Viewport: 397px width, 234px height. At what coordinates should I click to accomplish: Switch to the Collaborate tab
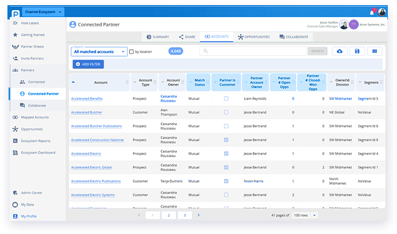(294, 37)
